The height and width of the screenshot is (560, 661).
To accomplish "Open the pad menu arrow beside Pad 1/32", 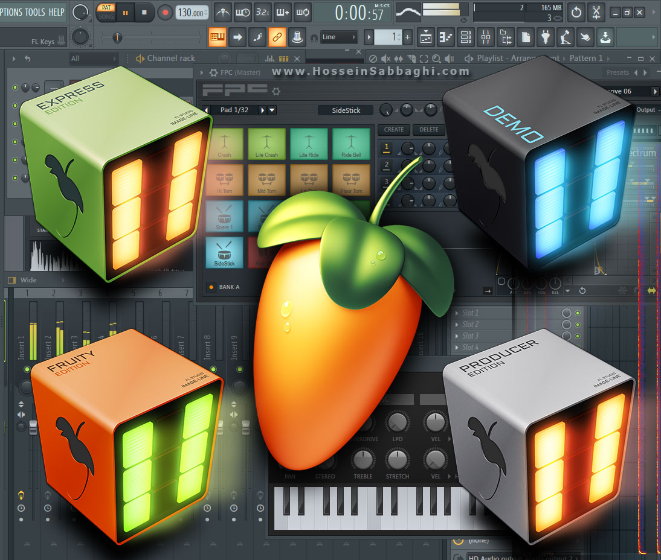I will click(x=272, y=110).
